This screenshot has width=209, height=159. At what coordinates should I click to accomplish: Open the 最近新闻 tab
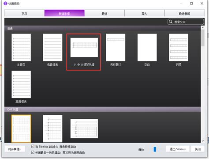coord(184,14)
